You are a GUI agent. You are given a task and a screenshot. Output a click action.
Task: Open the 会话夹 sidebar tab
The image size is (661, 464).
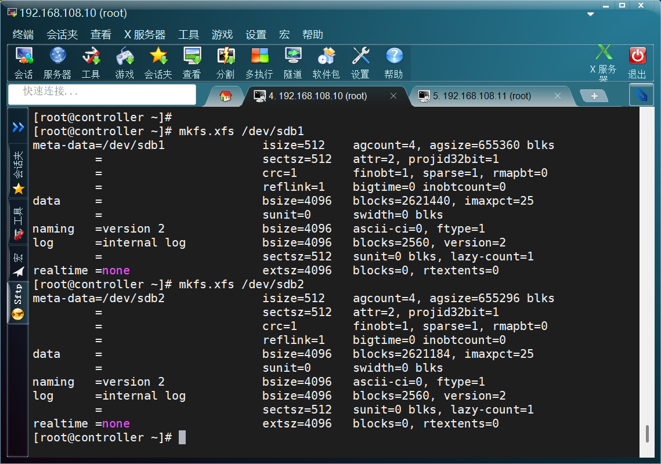point(18,173)
